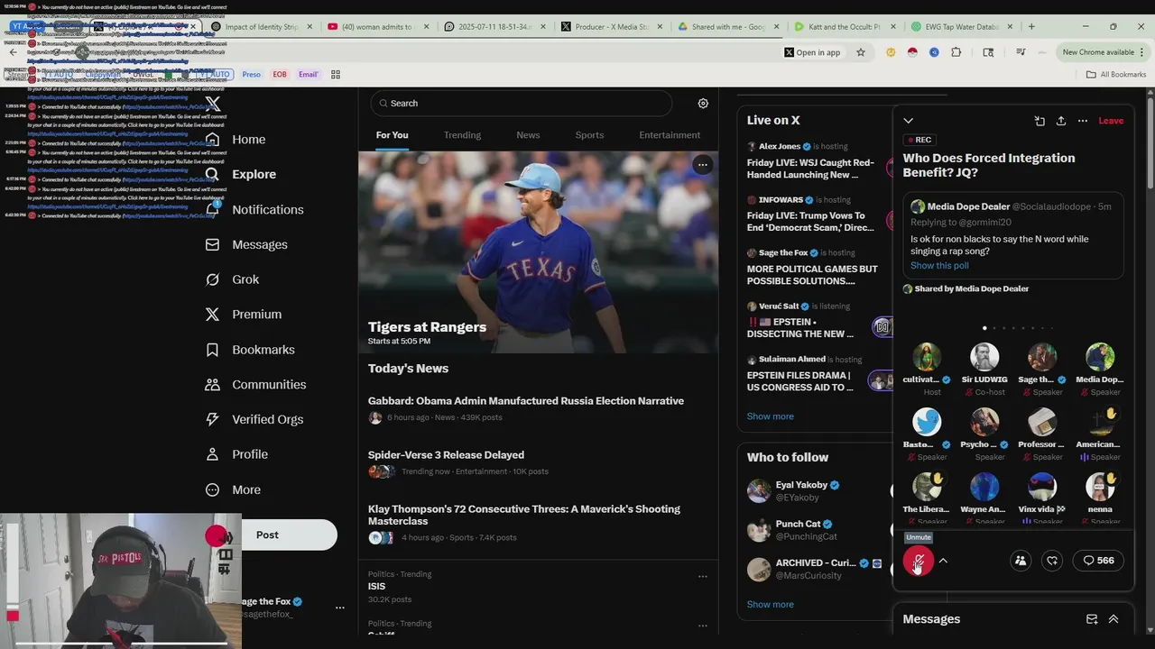Click the new message compose icon
1155x649 pixels.
[x=1092, y=619]
